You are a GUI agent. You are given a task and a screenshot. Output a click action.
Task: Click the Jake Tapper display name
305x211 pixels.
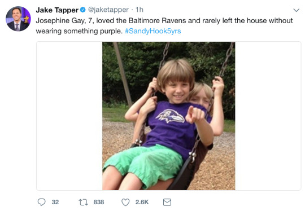coord(57,10)
